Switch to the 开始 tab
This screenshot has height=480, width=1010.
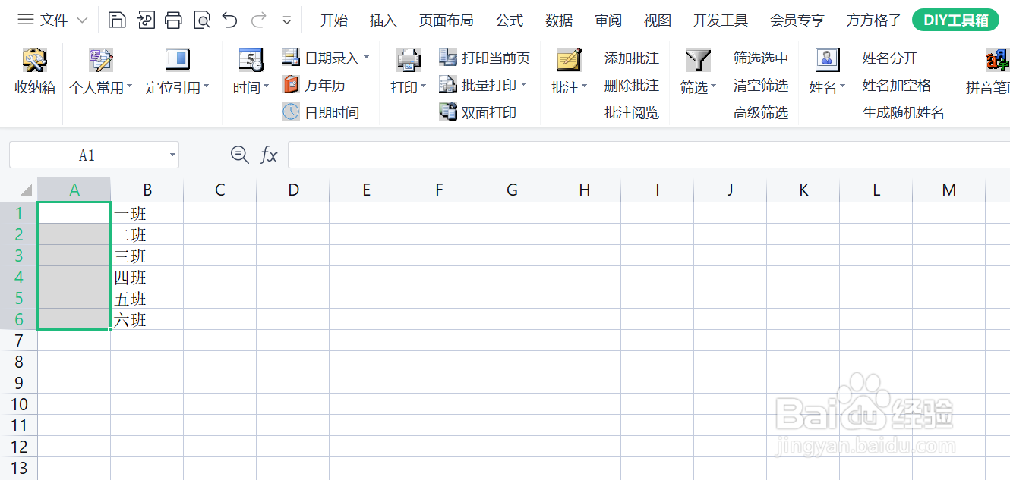tap(334, 20)
